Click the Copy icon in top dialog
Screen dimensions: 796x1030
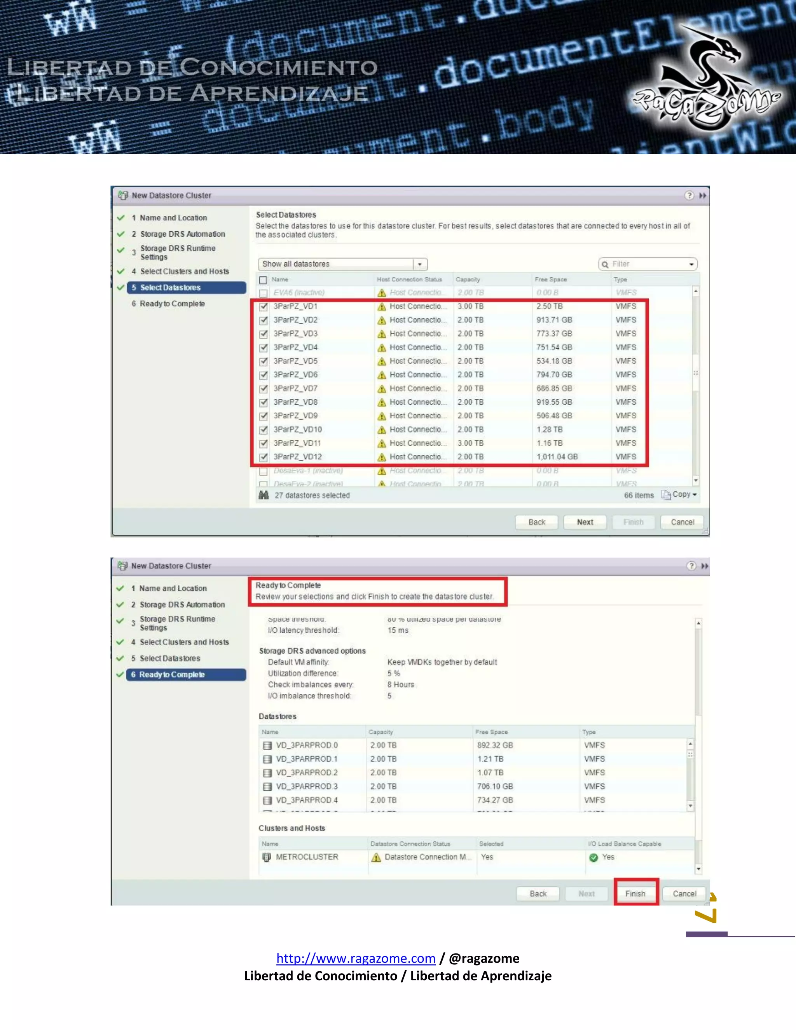[x=665, y=494]
